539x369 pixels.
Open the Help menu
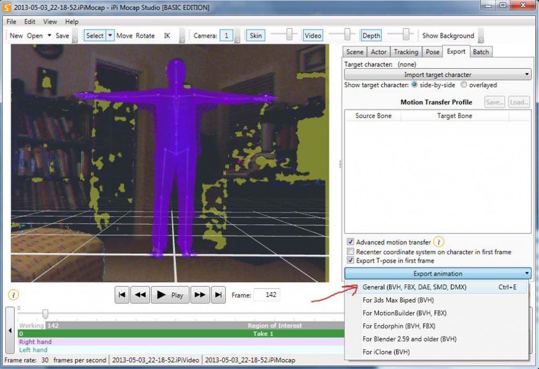72,22
